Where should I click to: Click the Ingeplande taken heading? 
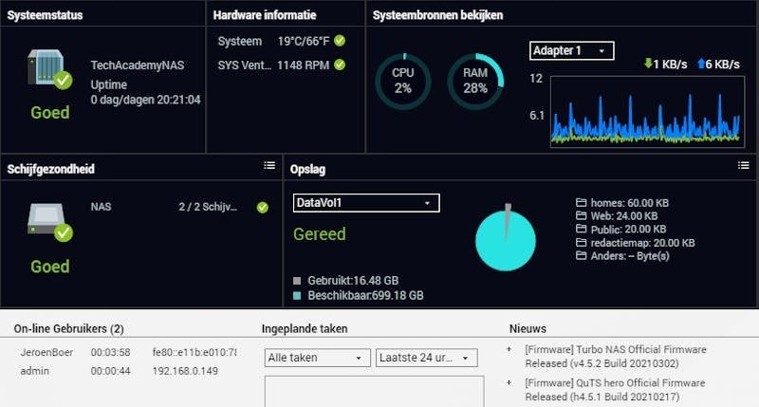[x=305, y=328]
